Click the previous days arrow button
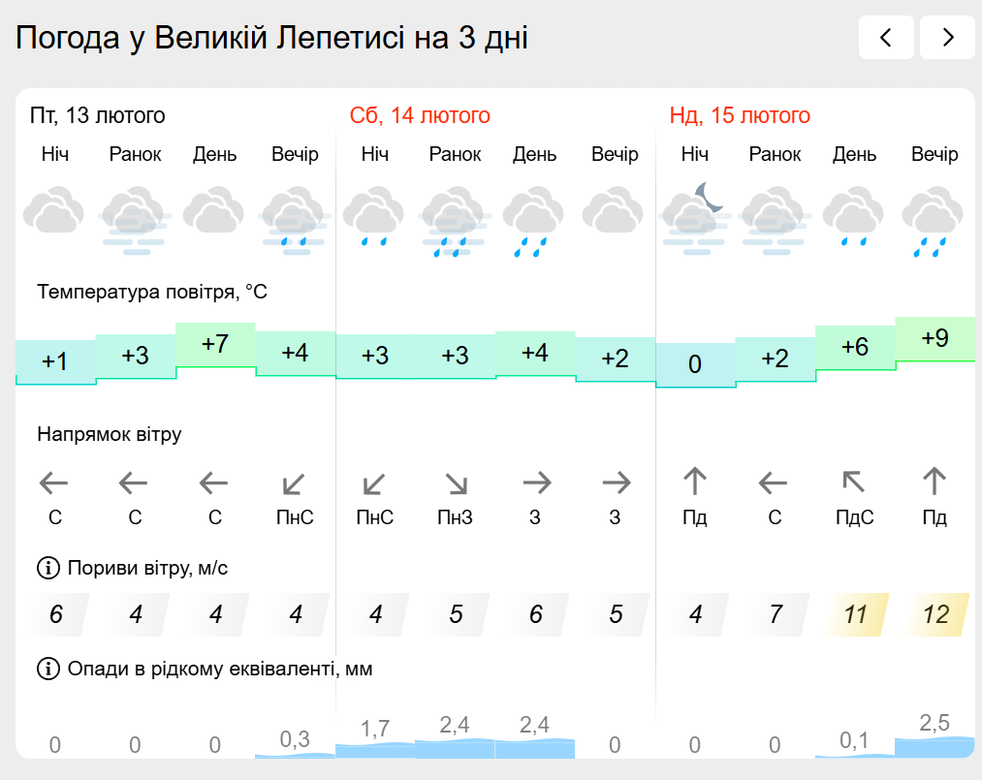This screenshot has height=780, width=982. tap(886, 38)
